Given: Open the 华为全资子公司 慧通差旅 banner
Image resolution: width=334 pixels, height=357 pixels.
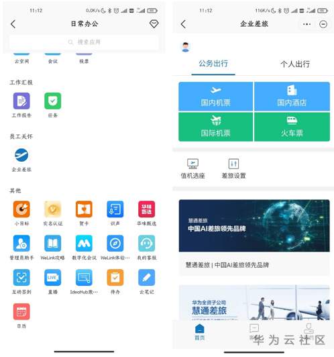Looking at the screenshot, I should pos(254,303).
